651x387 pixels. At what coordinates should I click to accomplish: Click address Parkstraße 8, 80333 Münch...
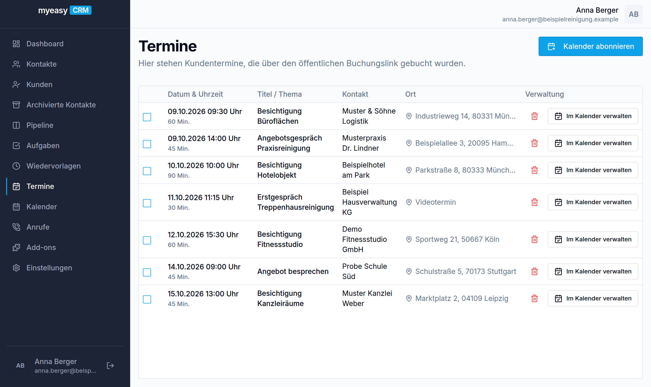click(465, 170)
